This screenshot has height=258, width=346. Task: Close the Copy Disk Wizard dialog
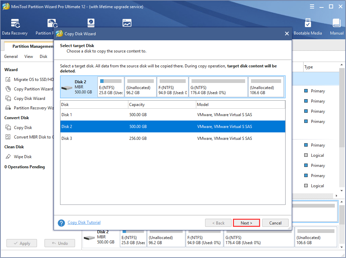pyautogui.click(x=287, y=34)
